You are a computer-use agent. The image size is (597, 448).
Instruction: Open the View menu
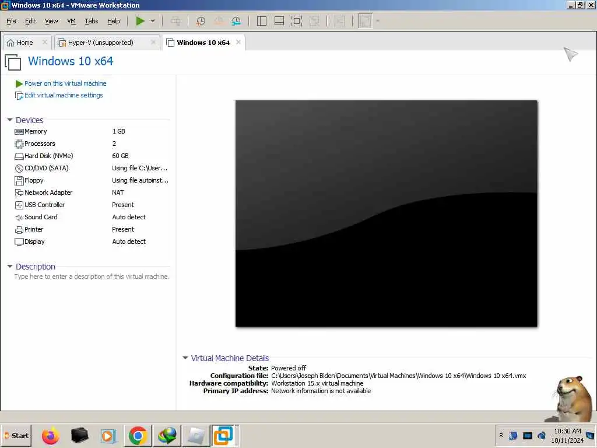point(51,21)
